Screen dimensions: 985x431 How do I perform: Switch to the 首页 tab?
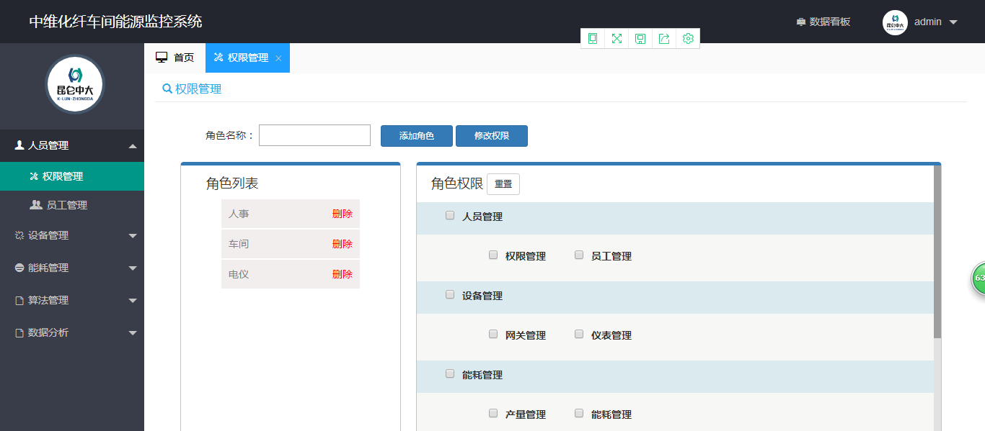click(175, 58)
